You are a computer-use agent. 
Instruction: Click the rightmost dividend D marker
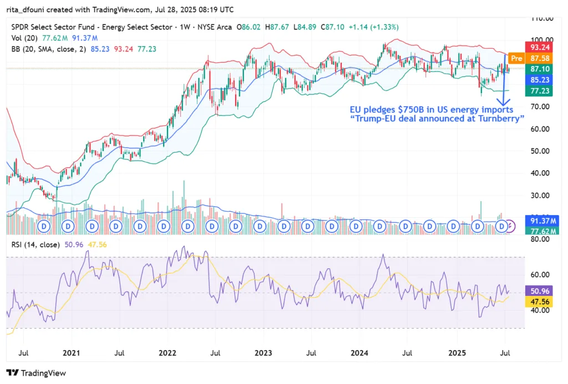tap(502, 226)
